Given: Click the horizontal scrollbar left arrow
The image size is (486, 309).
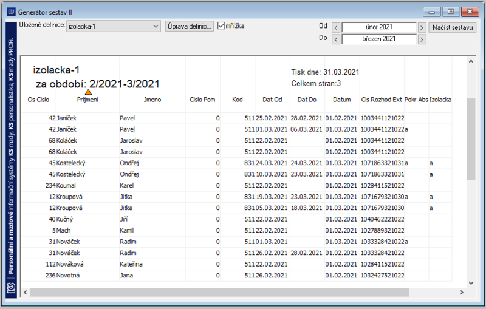Looking at the screenshot, I should coord(26,292).
